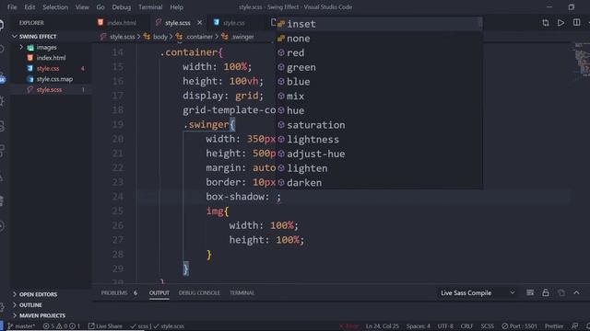Click body in the breadcrumb

[x=159, y=37]
